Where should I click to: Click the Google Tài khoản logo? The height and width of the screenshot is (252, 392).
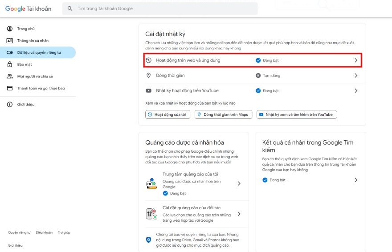click(x=28, y=8)
